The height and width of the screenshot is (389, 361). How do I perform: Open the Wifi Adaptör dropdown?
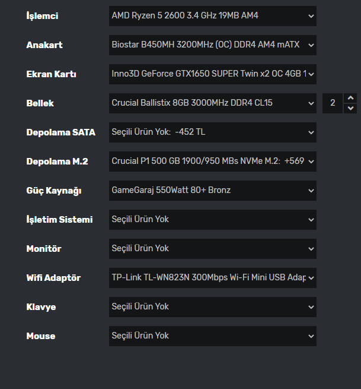tap(212, 278)
